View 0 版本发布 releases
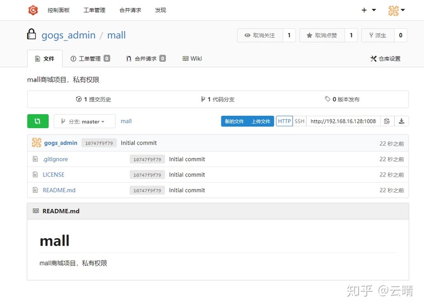This screenshot has height=308, width=424. pyautogui.click(x=342, y=99)
